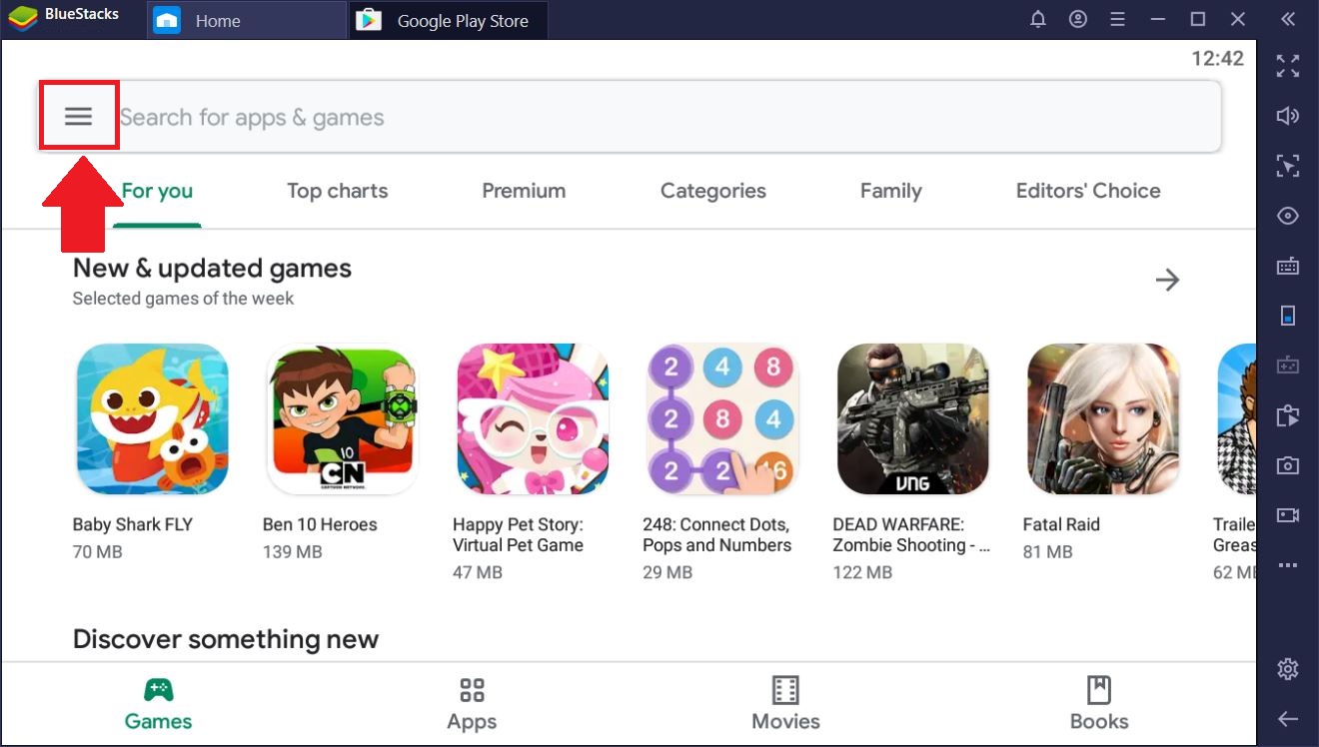Open keyboard controls icon in sidebar
Image resolution: width=1319 pixels, height=747 pixels.
click(1288, 266)
